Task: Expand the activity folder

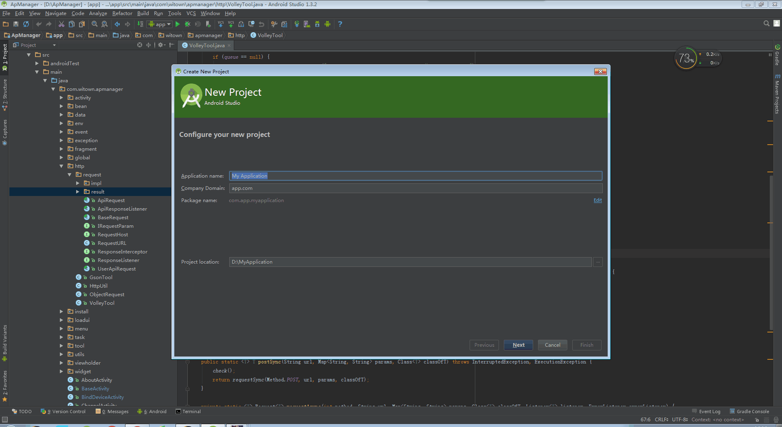Action: 62,98
